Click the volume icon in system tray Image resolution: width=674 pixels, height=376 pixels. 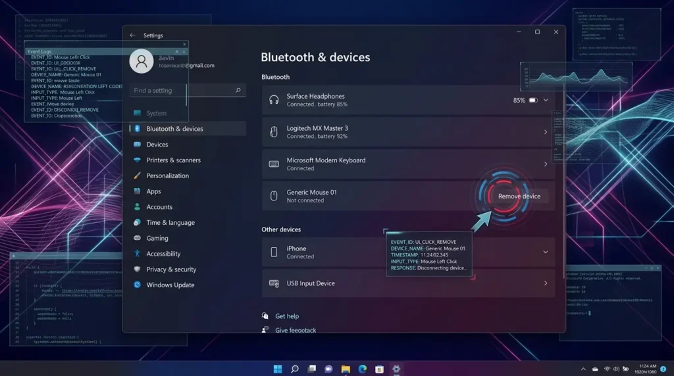[616, 369]
